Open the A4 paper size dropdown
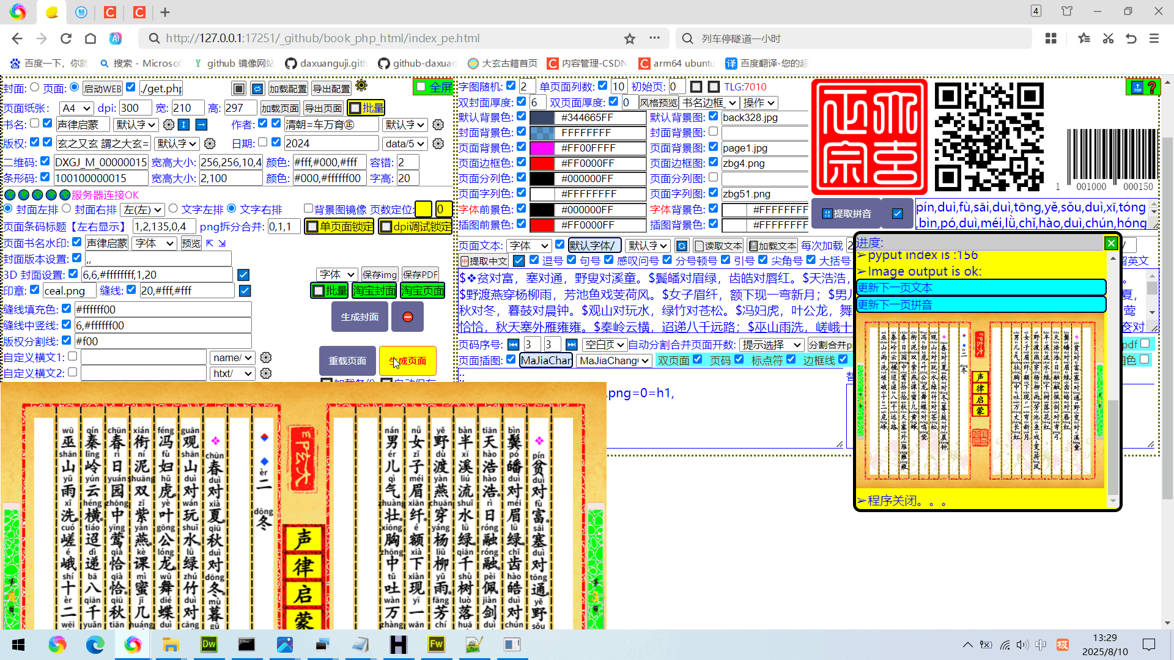This screenshot has width=1174, height=660. click(76, 108)
